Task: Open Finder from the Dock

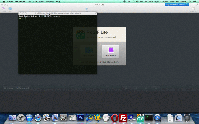Action: click(x=12, y=117)
